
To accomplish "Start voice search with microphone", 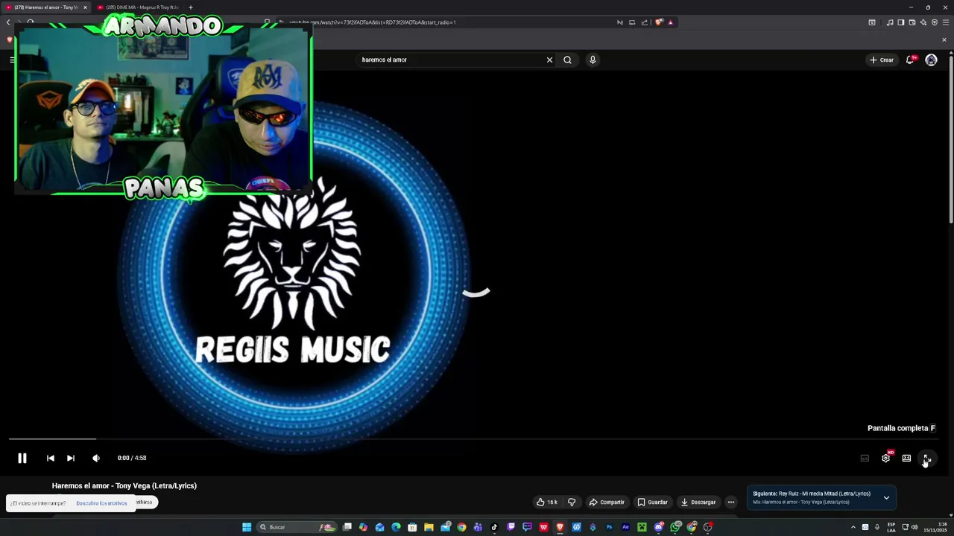I will click(x=593, y=60).
